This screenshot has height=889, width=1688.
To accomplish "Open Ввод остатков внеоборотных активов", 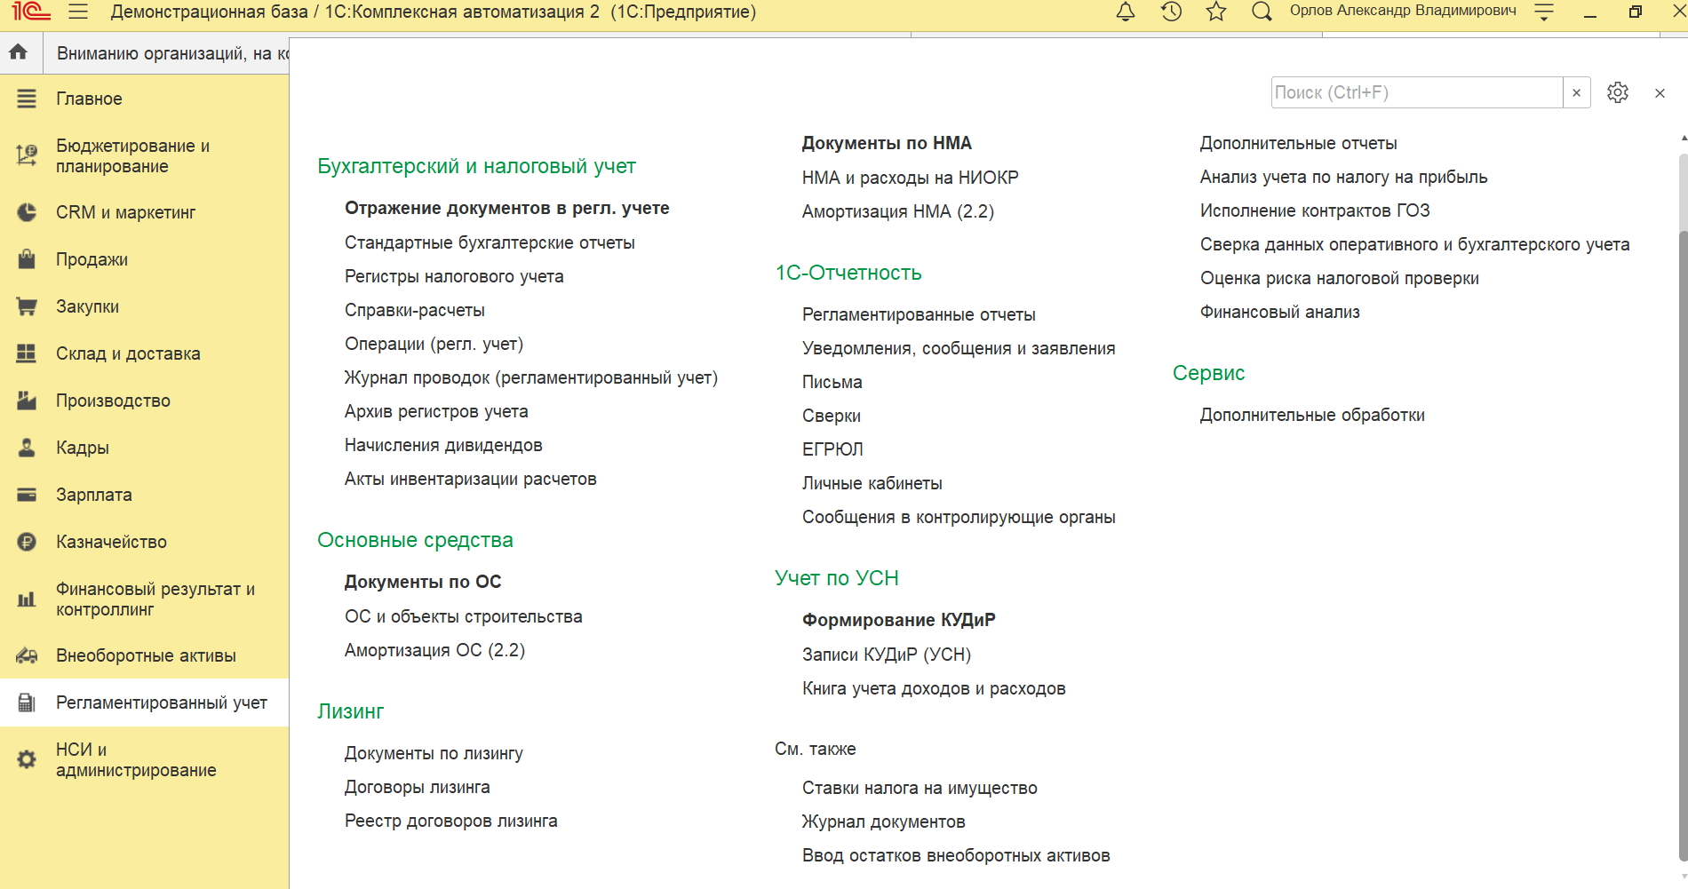I will pos(956,855).
